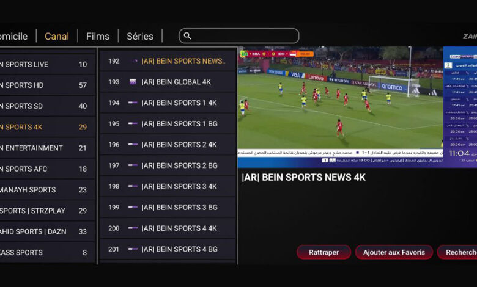Switch to the Séries tab
The width and height of the screenshot is (477, 287).
[x=140, y=36]
